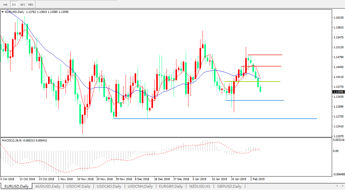The image size is (345, 190).
Task: Switch to the H4 timeframe
Action: point(5,4)
